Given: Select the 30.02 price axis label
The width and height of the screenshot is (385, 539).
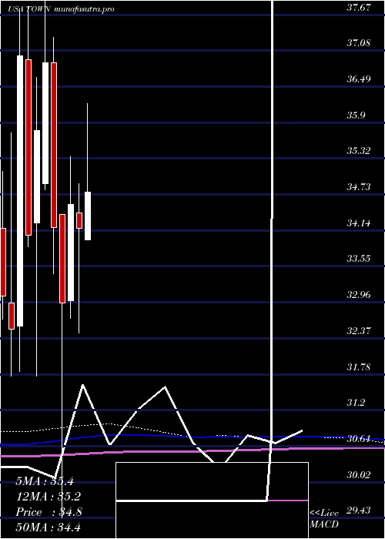Looking at the screenshot, I should [x=359, y=475].
